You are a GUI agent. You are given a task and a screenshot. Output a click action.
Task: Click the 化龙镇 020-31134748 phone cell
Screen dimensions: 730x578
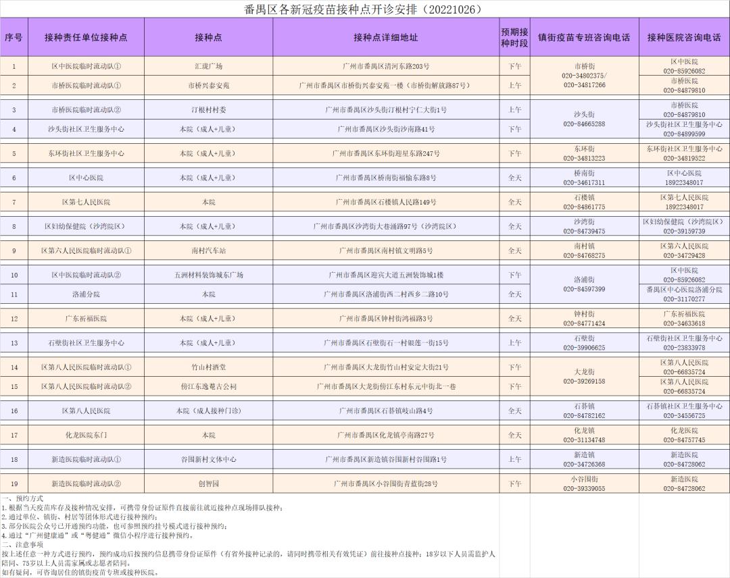584,436
